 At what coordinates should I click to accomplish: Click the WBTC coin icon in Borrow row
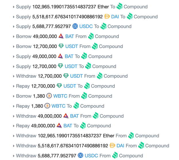click(x=49, y=96)
